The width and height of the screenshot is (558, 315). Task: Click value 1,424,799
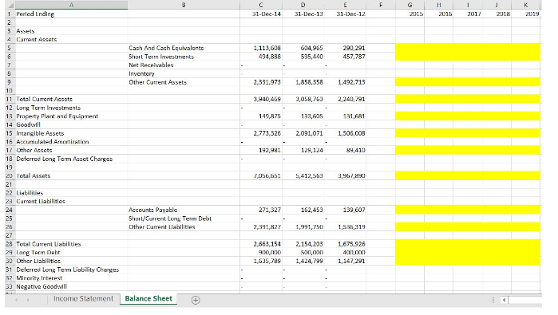click(x=309, y=261)
